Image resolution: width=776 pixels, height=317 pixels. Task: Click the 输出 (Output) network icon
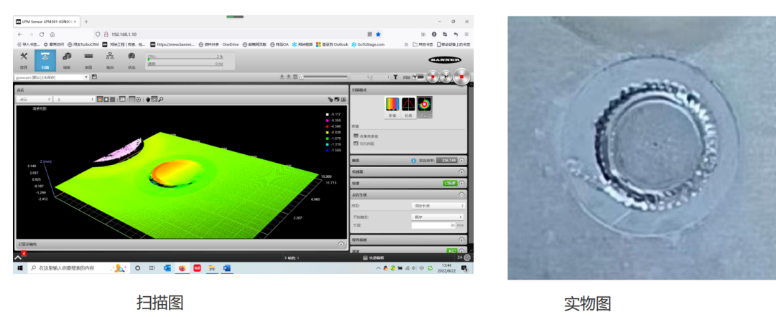pyautogui.click(x=110, y=59)
